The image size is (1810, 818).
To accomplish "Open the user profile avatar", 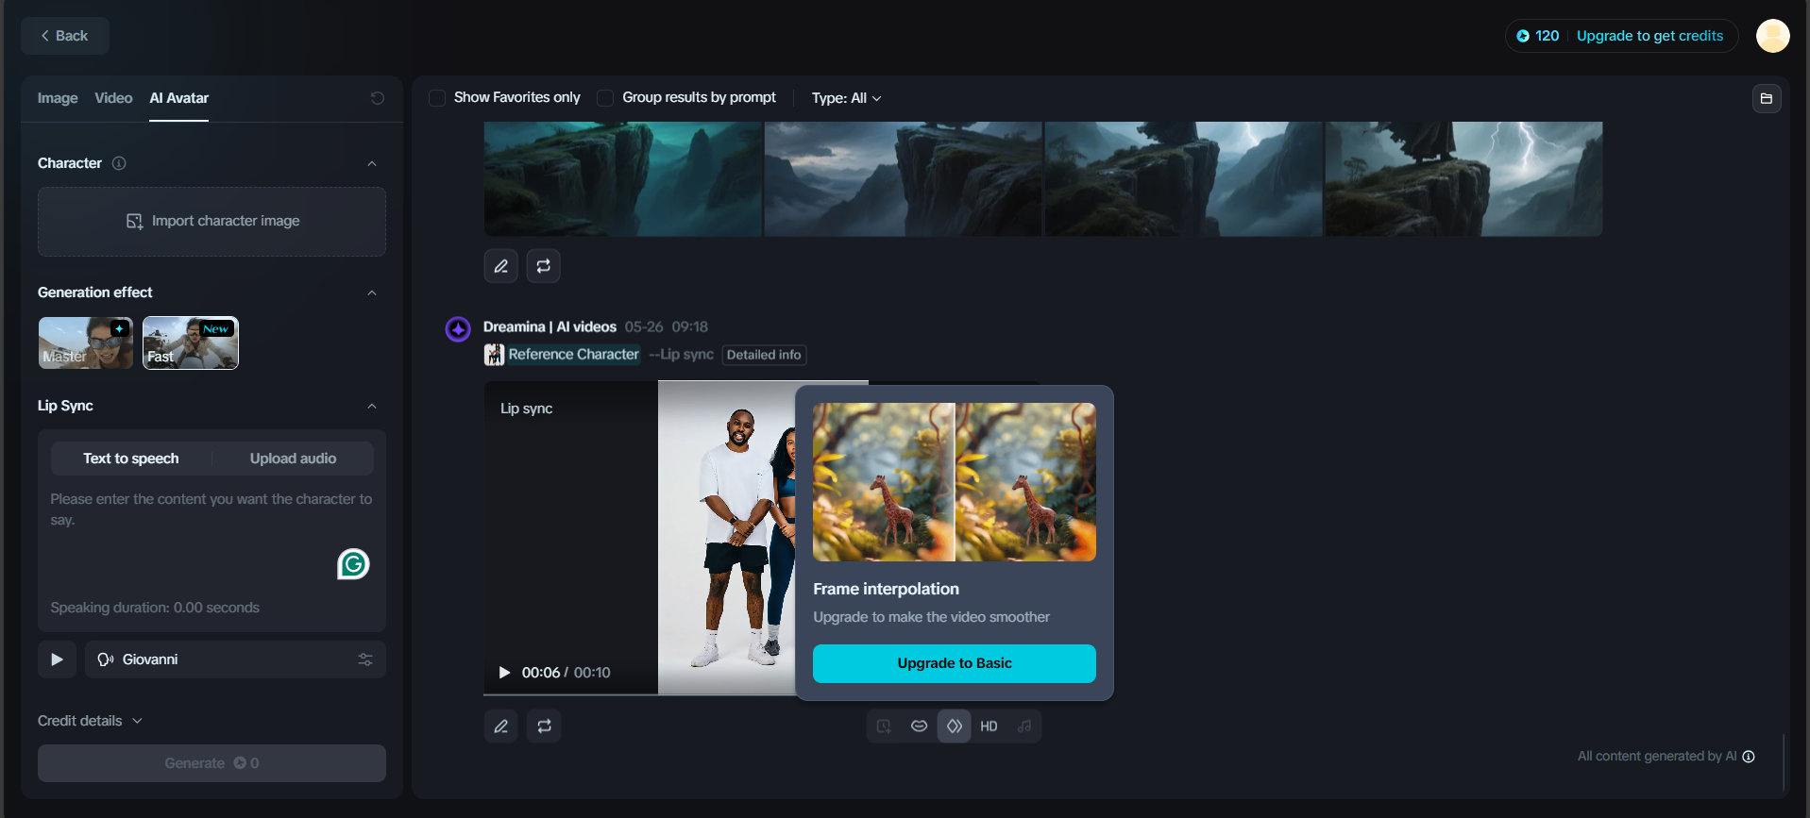I will point(1772,36).
